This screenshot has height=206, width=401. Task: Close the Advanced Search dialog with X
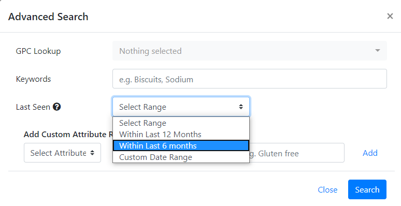pyautogui.click(x=390, y=17)
